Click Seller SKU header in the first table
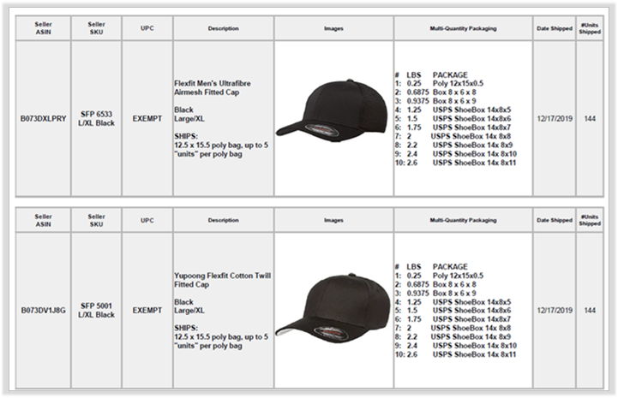Image resolution: width=618 pixels, height=398 pixels. pyautogui.click(x=97, y=28)
